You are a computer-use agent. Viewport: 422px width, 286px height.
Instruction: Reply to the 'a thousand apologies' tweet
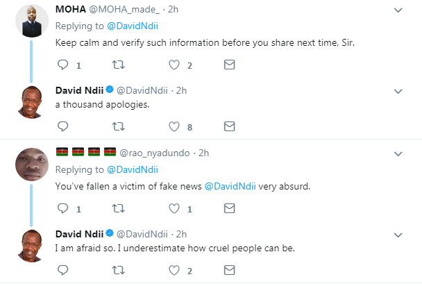click(63, 126)
